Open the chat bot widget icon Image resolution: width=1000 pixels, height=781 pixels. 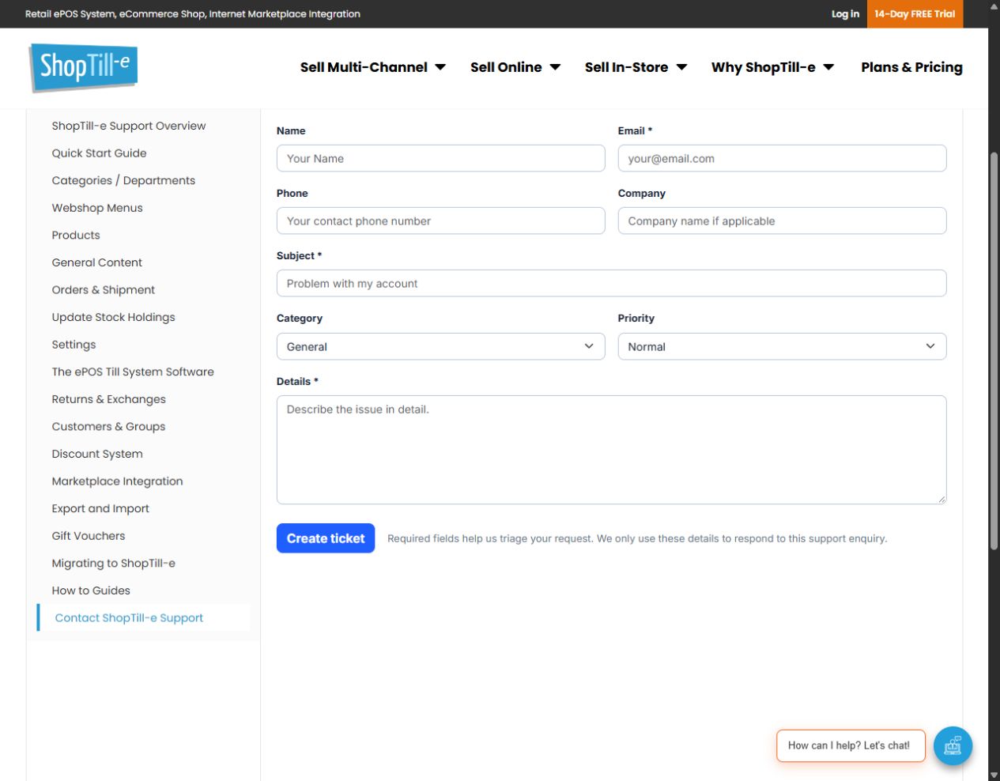click(953, 745)
